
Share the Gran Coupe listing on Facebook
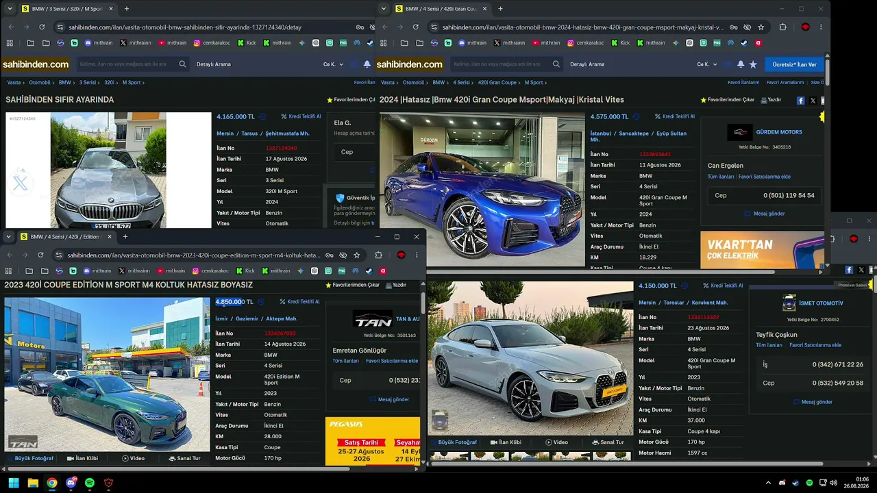(x=801, y=100)
